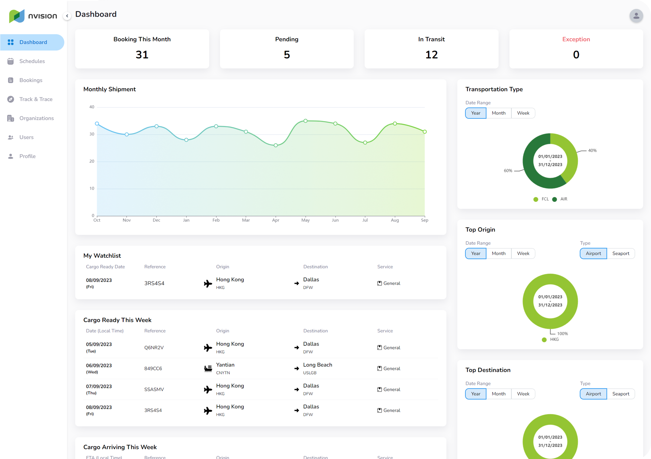Viewport: 651px width, 459px height.
Task: Switch Top Origin type to Seaport
Action: pos(620,253)
